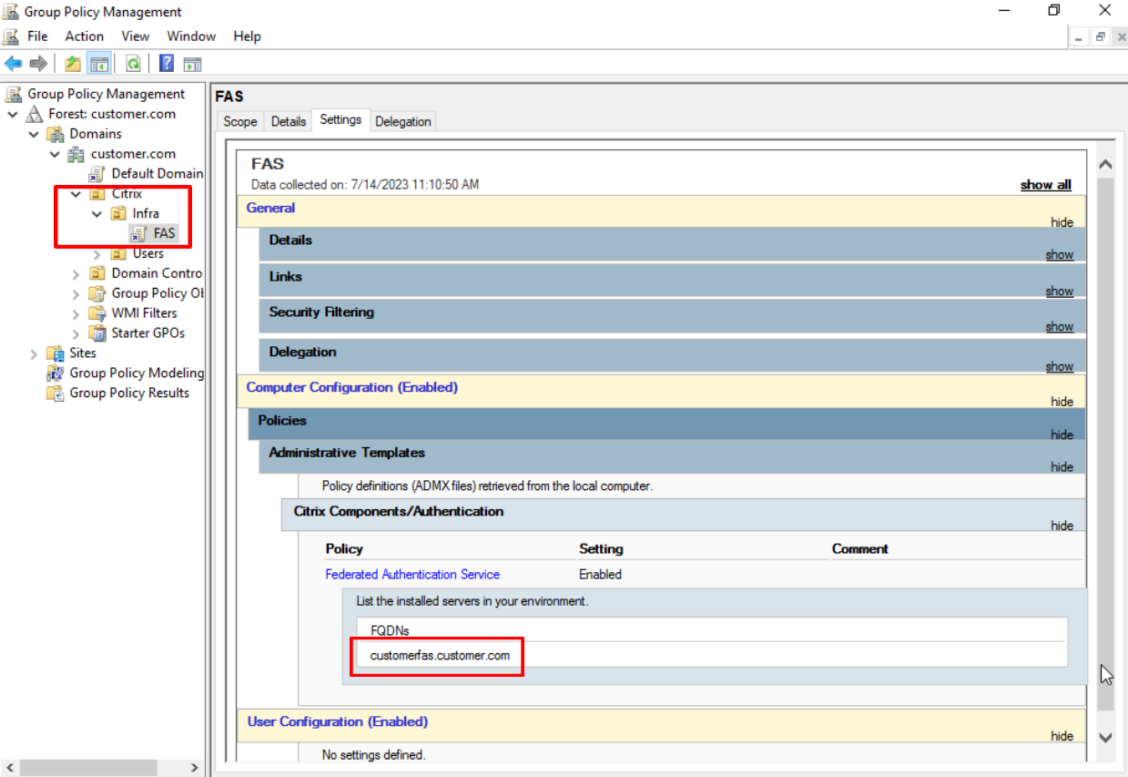Screen dimensions: 1128x777
Task: Switch to the Scope tab
Action: (240, 121)
